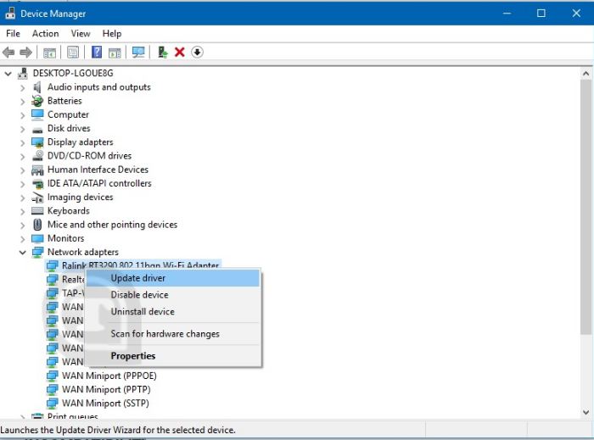Open the Help menu
This screenshot has height=440, width=594.
(x=112, y=33)
